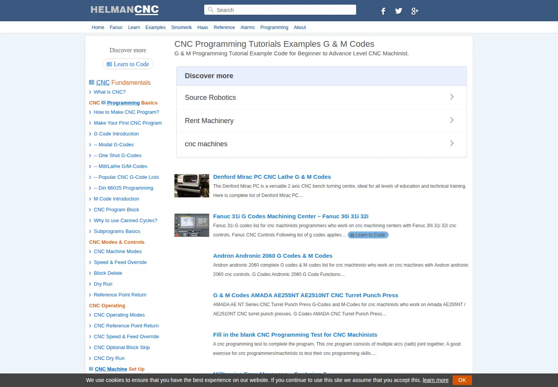Open the About menu item
558x387 pixels.
[x=300, y=27]
